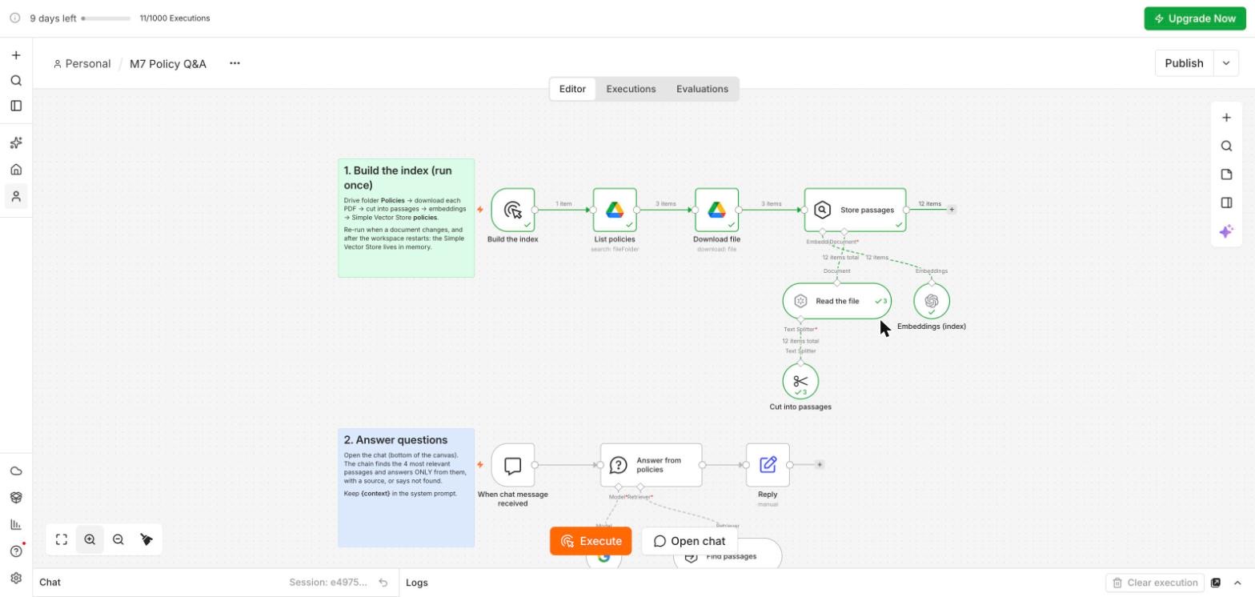Open settings gear in left sidebar
Screen dimensions: 1255x597
pyautogui.click(x=16, y=578)
